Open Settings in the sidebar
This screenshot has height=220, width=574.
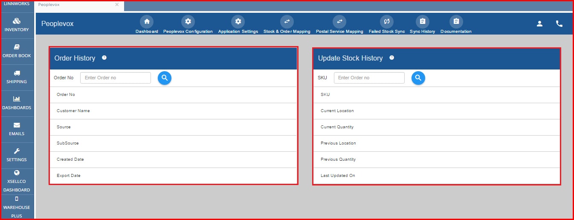click(x=17, y=155)
